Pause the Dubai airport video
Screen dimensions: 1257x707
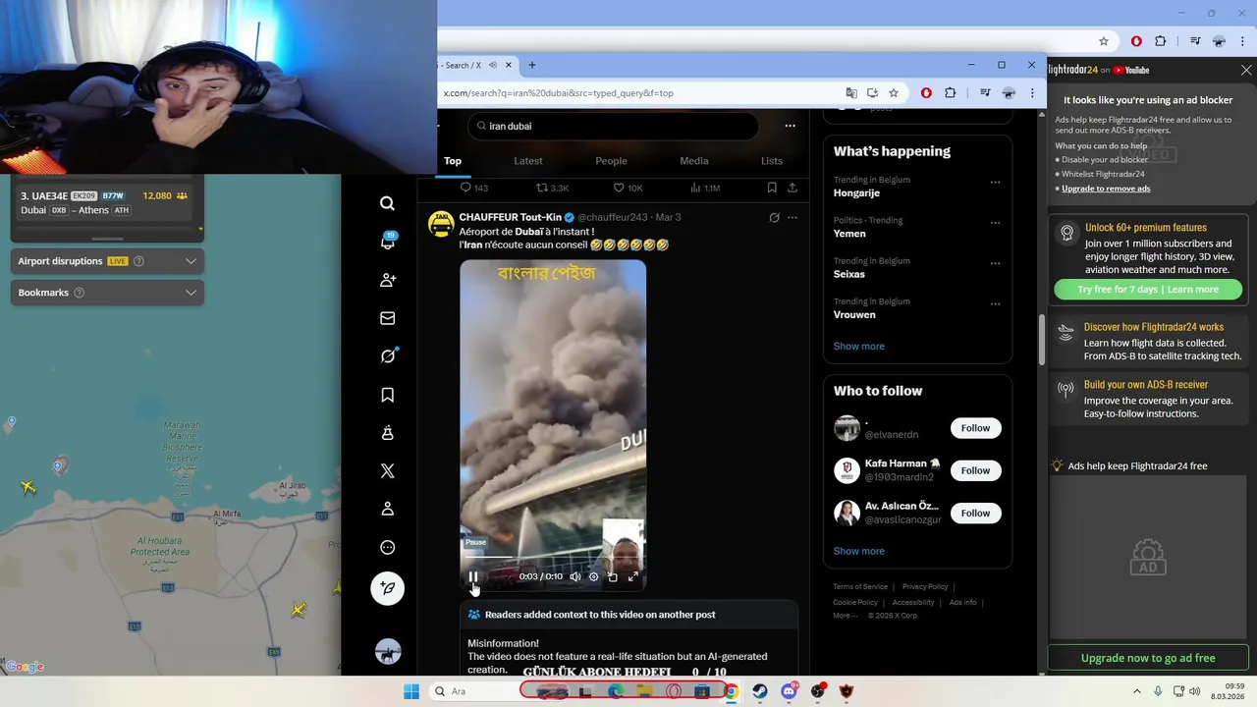pyautogui.click(x=473, y=576)
